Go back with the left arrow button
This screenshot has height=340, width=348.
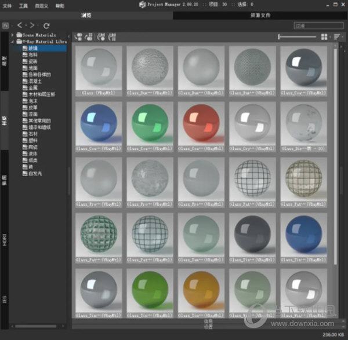[20, 25]
